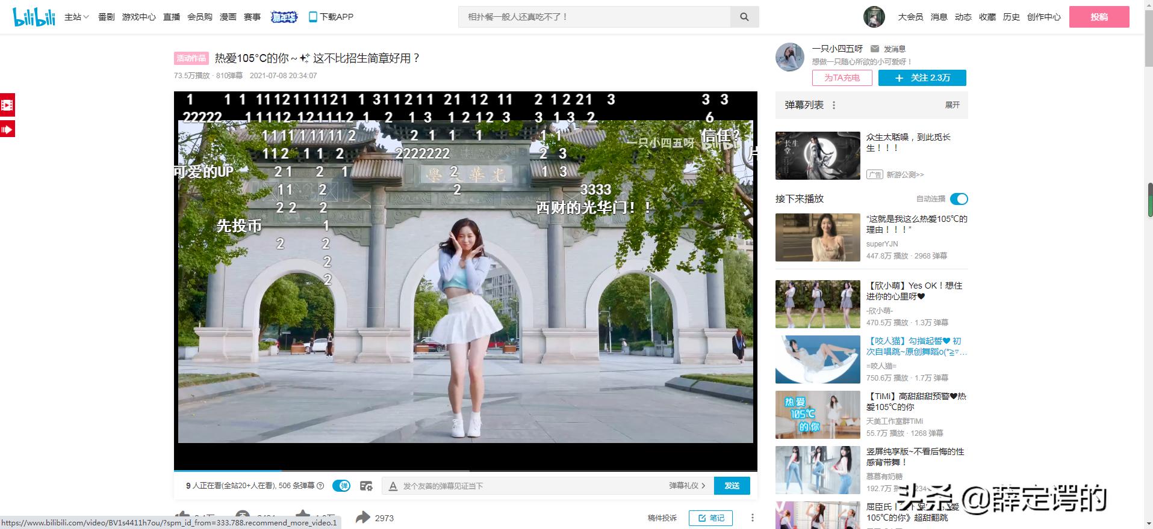
Task: Click 关注 2.3万 follow button
Action: 922,78
